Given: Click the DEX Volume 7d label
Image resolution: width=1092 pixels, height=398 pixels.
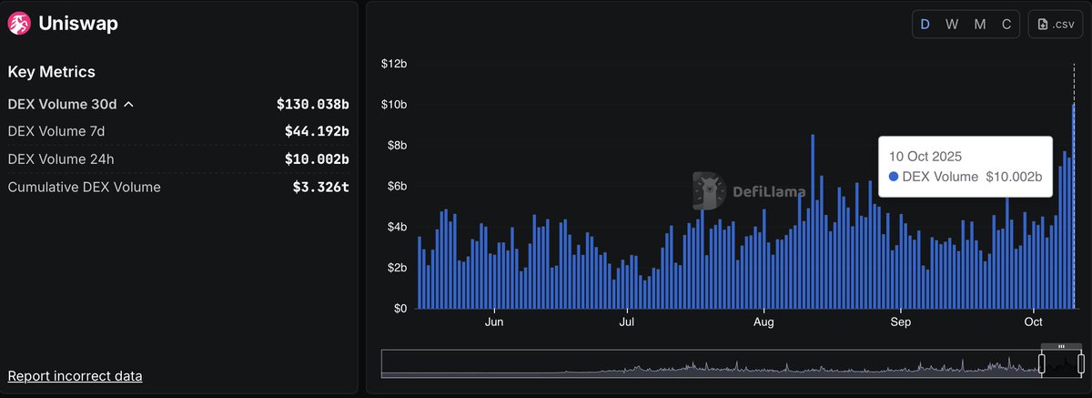Looking at the screenshot, I should pyautogui.click(x=56, y=132).
